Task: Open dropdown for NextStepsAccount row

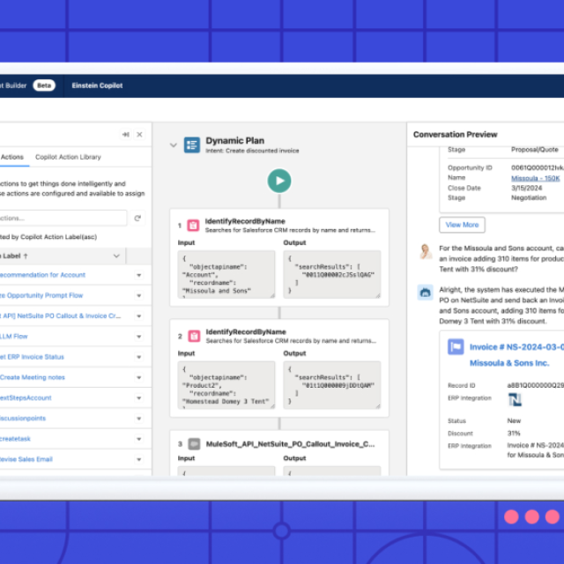Action: point(139,398)
